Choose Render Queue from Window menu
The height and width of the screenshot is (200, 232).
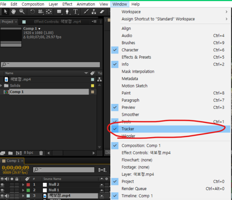tap(170, 189)
